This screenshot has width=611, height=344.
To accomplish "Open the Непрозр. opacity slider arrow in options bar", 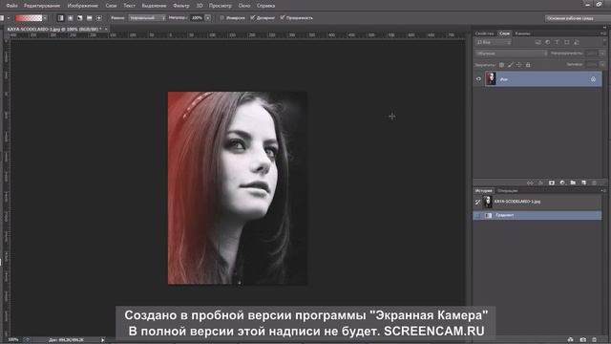I will click(208, 18).
